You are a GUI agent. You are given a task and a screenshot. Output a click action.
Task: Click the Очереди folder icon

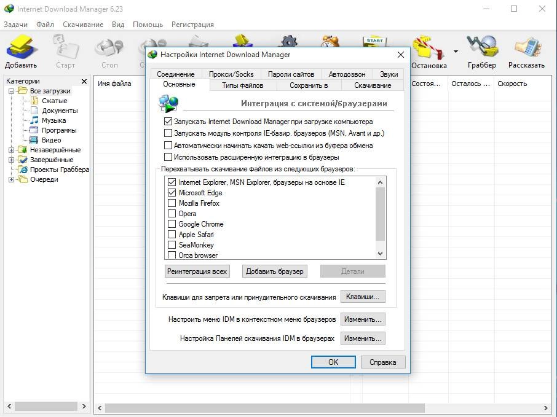(x=23, y=179)
